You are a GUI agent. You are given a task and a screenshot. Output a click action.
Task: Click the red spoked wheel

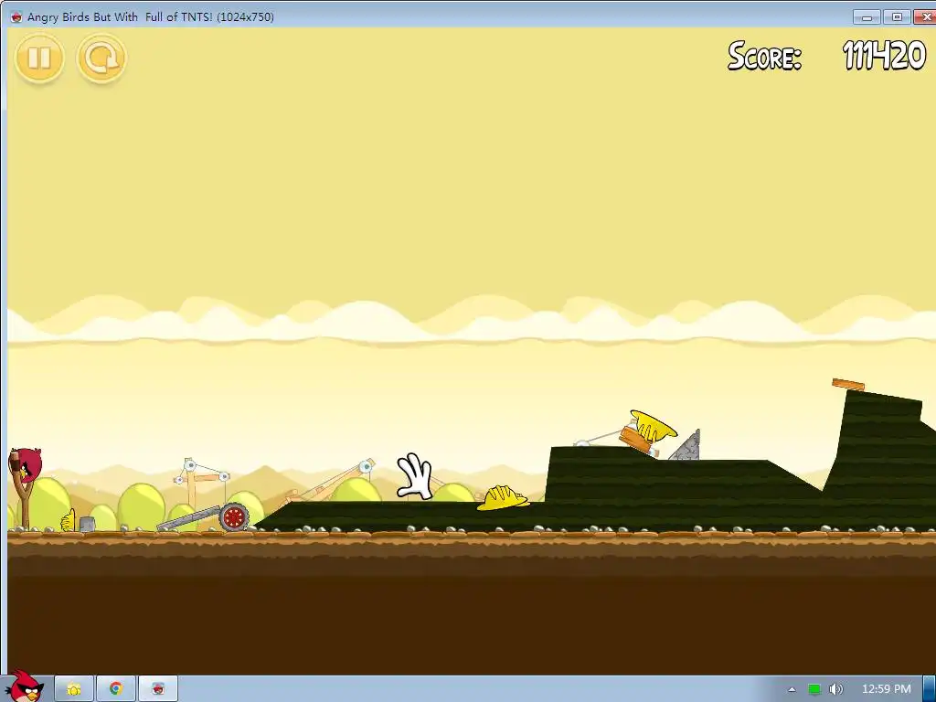click(x=234, y=517)
